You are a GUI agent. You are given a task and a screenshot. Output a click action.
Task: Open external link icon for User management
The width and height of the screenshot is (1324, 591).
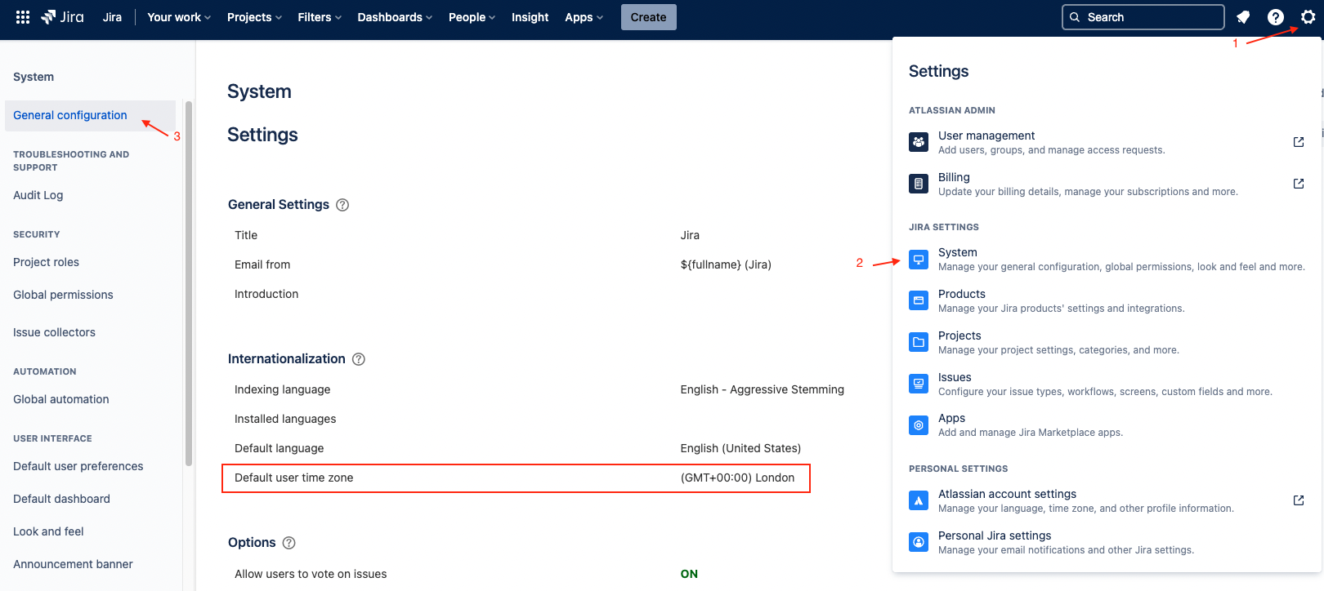click(x=1299, y=142)
